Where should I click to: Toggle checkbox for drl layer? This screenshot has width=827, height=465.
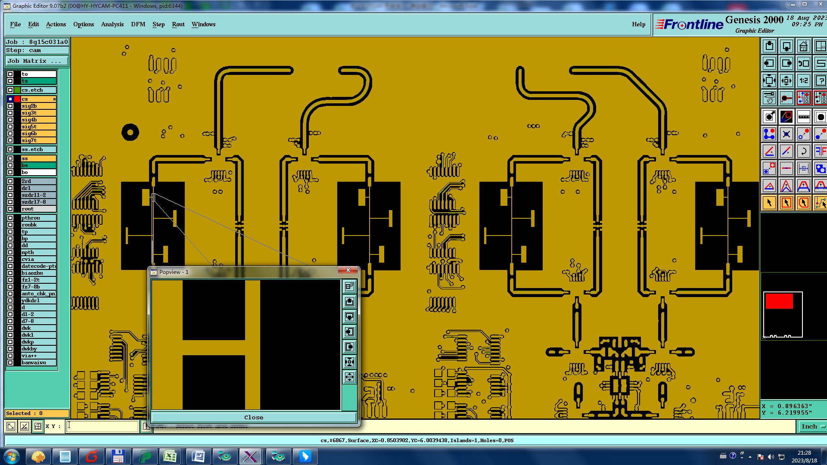10,188
